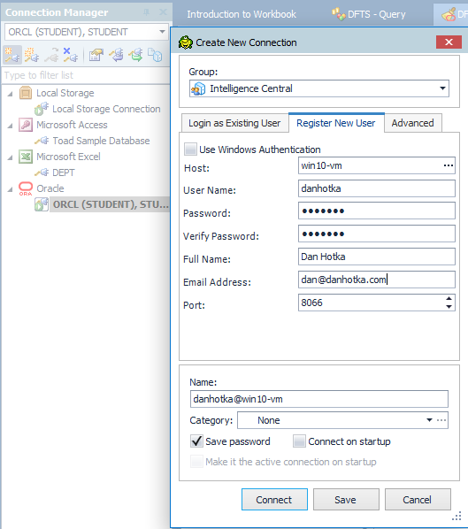Screen dimensions: 468x529
Task: Open the Group dropdown list
Action: (x=442, y=88)
